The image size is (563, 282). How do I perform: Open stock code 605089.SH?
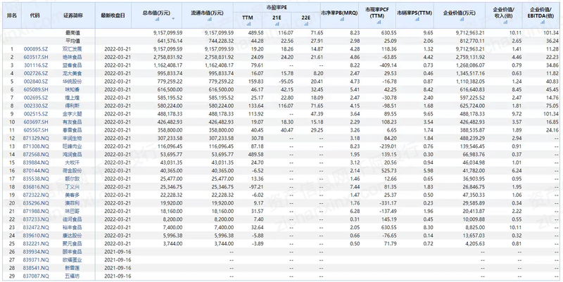[36, 89]
